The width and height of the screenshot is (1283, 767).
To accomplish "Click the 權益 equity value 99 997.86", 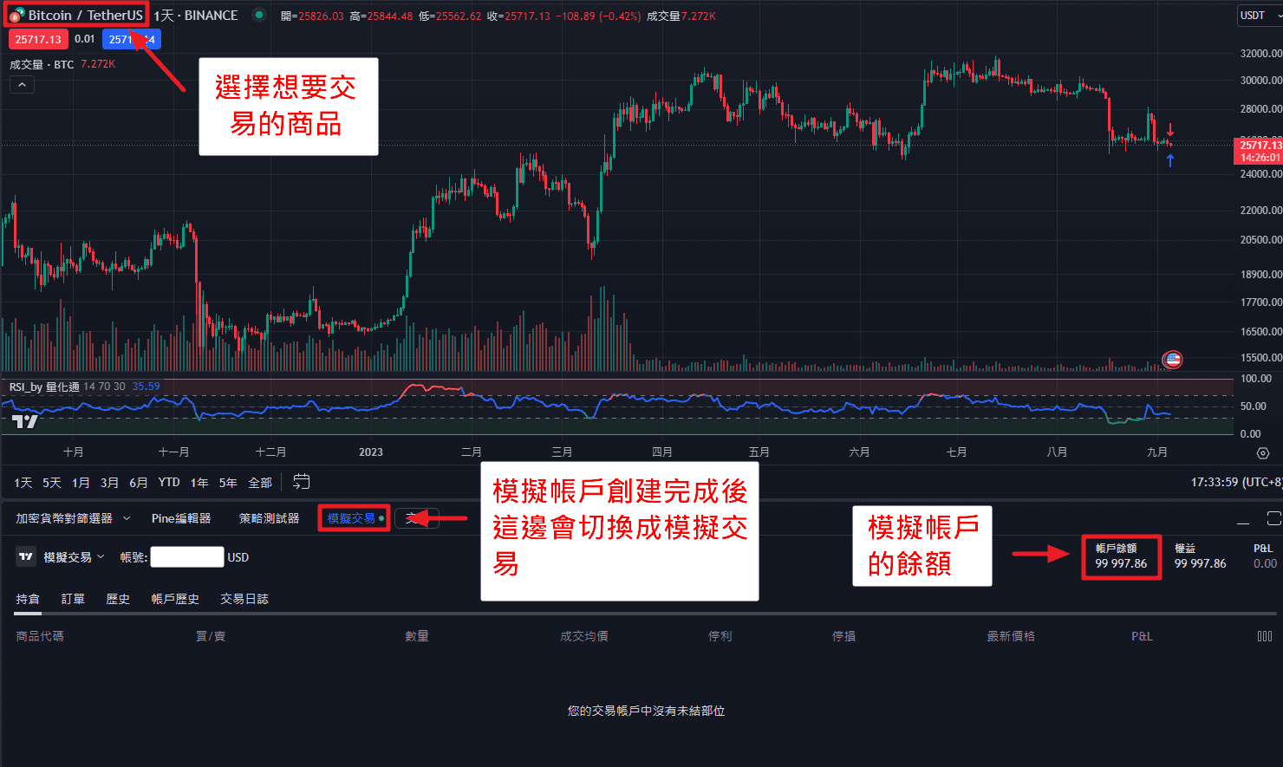I will (x=1201, y=563).
